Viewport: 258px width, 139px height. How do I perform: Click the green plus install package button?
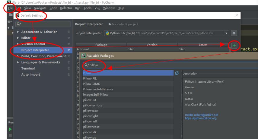[234, 46]
